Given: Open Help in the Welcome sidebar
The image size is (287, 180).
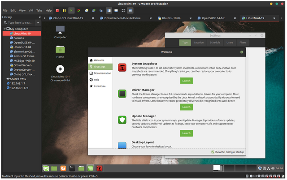Looking at the screenshot, I should 100,80.
